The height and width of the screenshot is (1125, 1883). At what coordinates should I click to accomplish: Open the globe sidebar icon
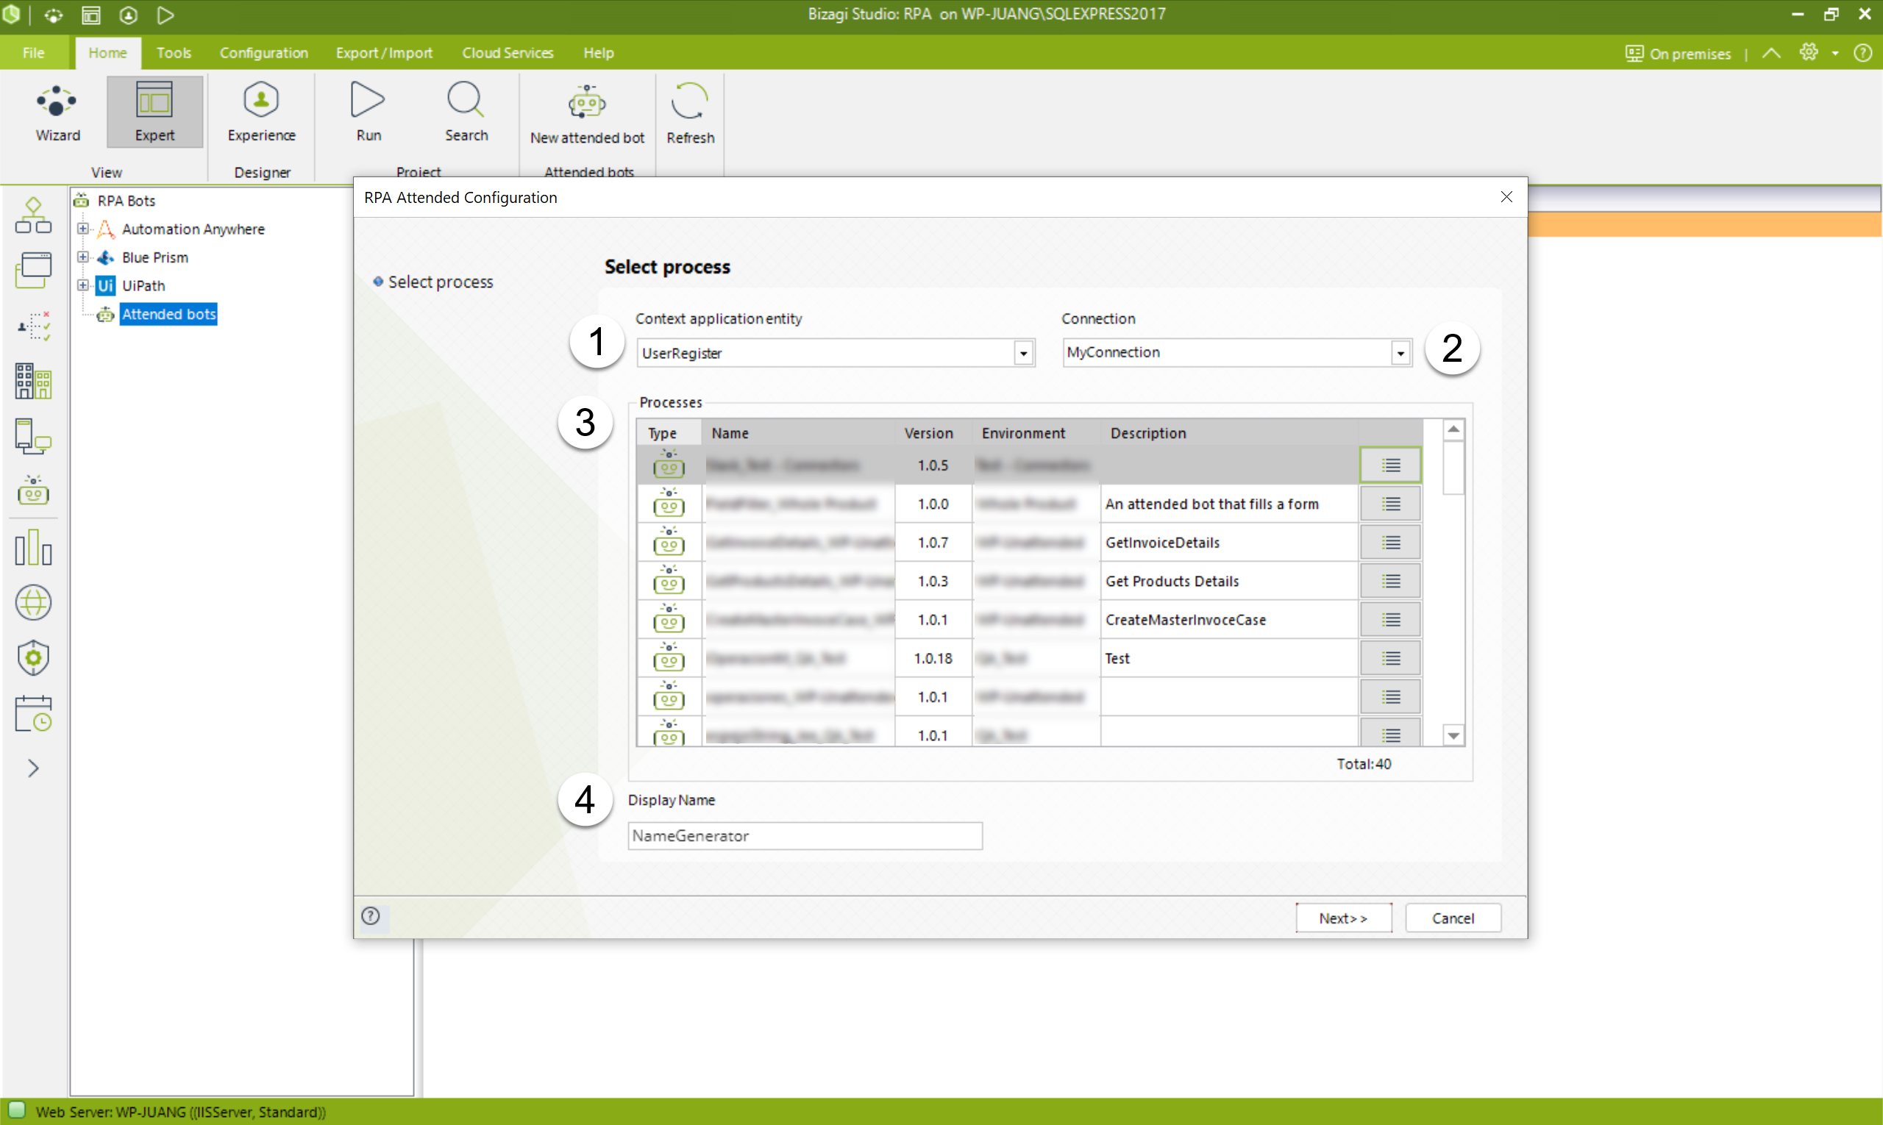(x=33, y=603)
